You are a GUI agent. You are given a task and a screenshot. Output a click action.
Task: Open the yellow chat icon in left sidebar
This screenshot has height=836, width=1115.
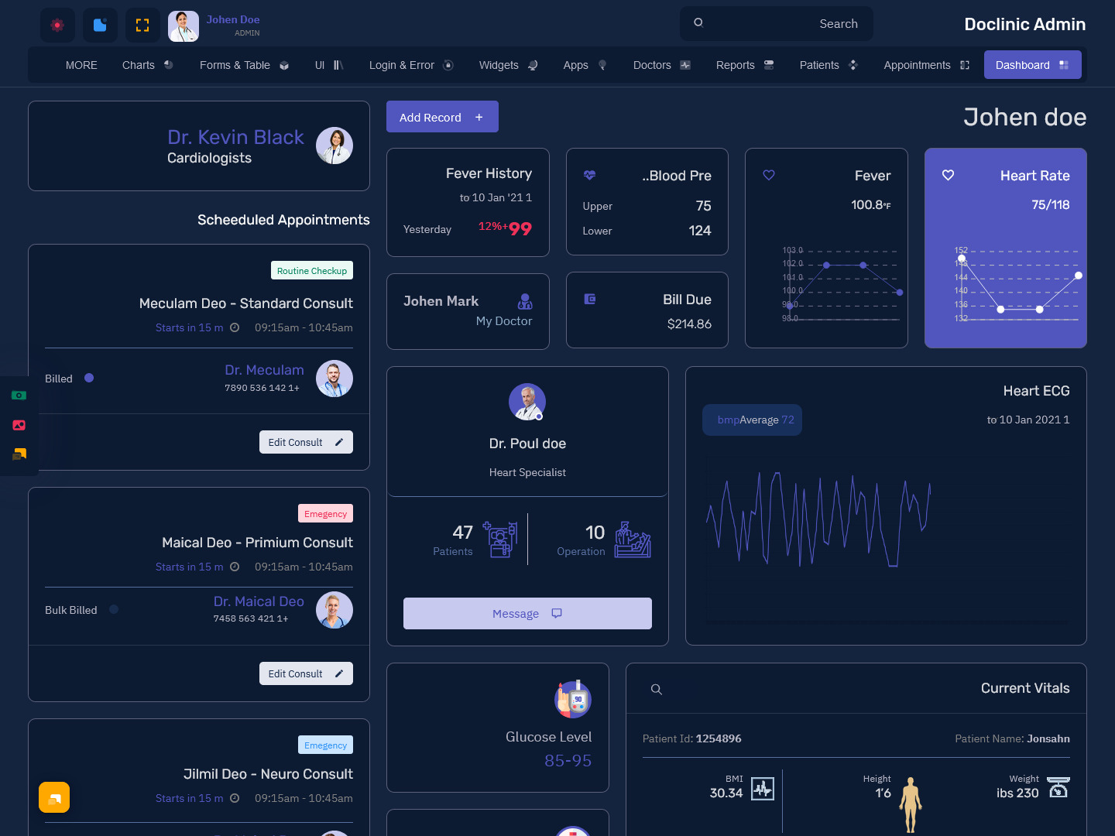(19, 454)
